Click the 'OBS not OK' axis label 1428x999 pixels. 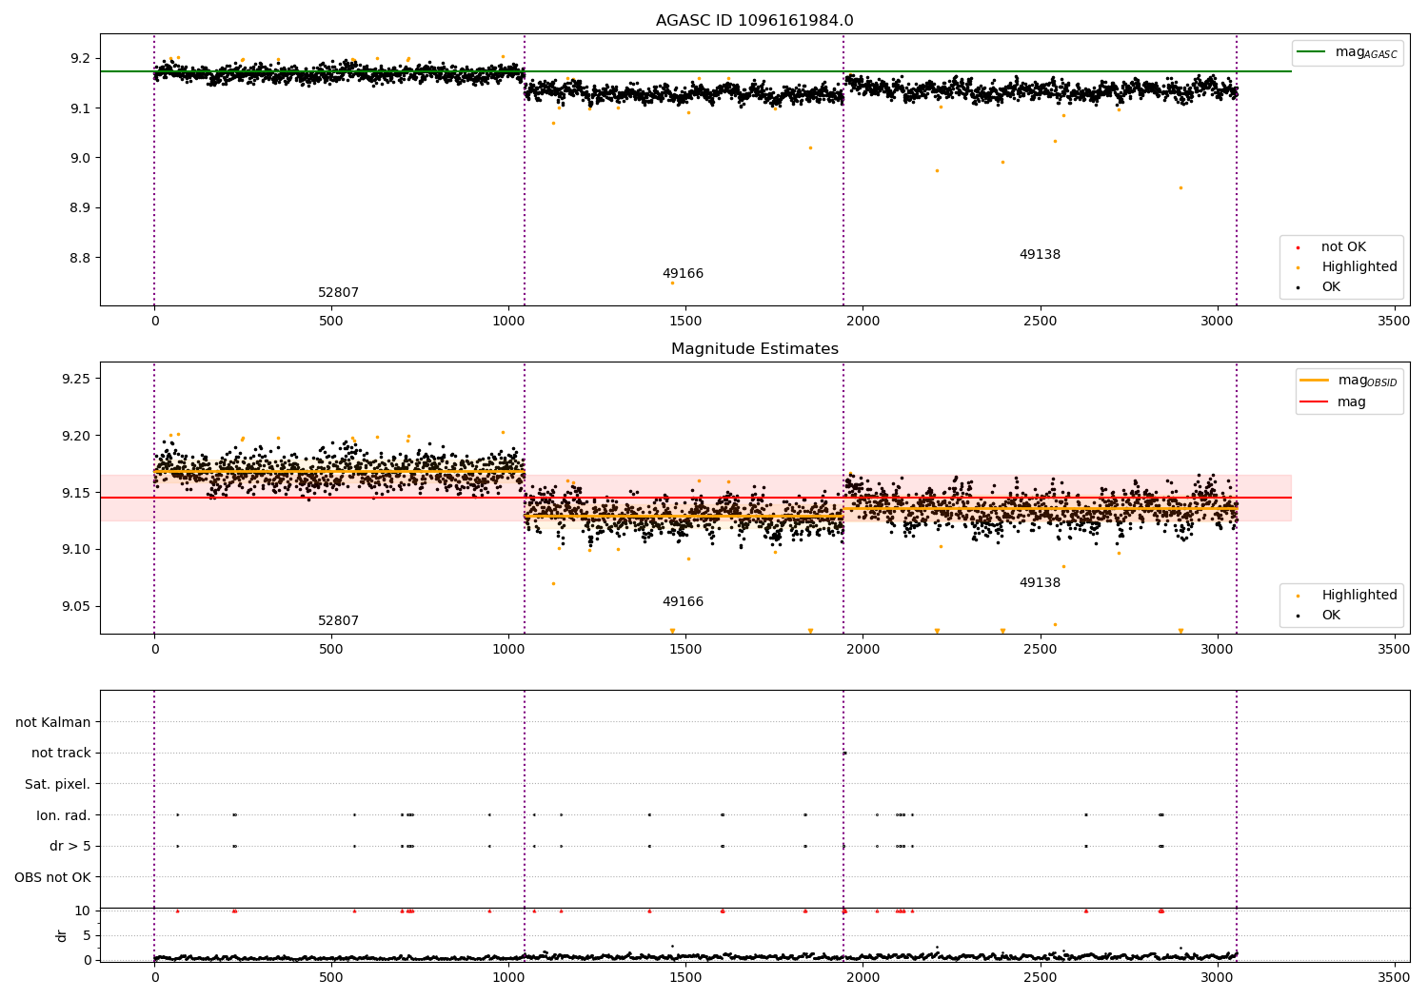(x=52, y=877)
